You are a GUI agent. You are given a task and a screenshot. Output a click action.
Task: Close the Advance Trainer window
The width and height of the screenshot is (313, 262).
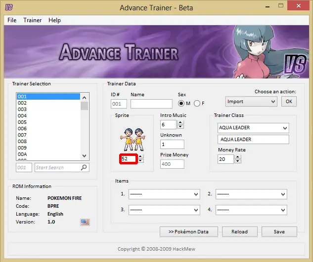pyautogui.click(x=299, y=5)
